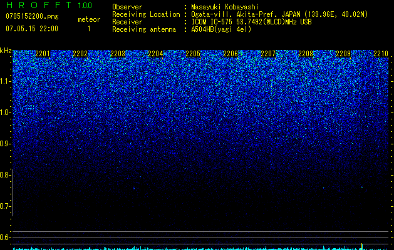Screen dimensions: 394x250
Task: Click the Receiving Location label
Action: (x=146, y=14)
